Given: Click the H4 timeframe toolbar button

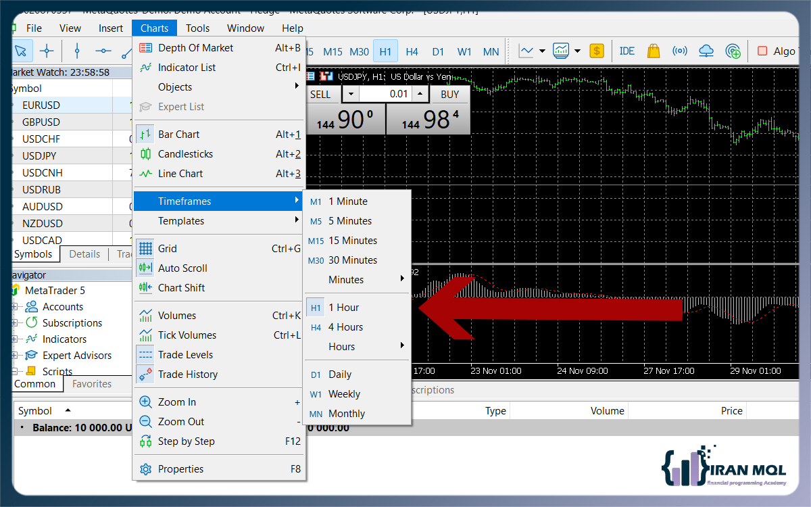Looking at the screenshot, I should pos(412,51).
